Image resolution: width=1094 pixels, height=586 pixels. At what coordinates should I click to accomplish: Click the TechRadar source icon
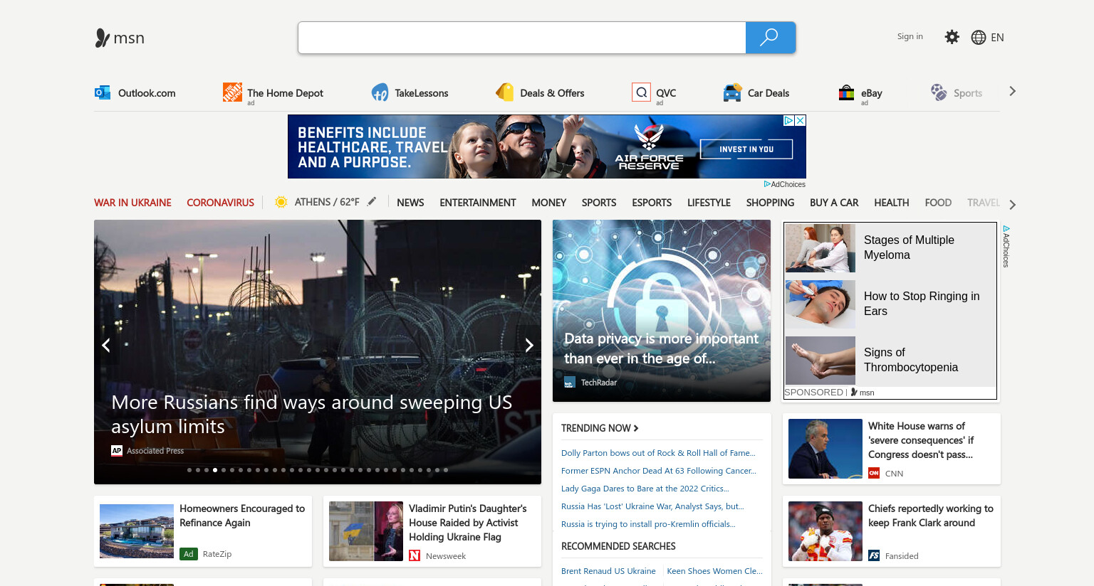pyautogui.click(x=570, y=383)
